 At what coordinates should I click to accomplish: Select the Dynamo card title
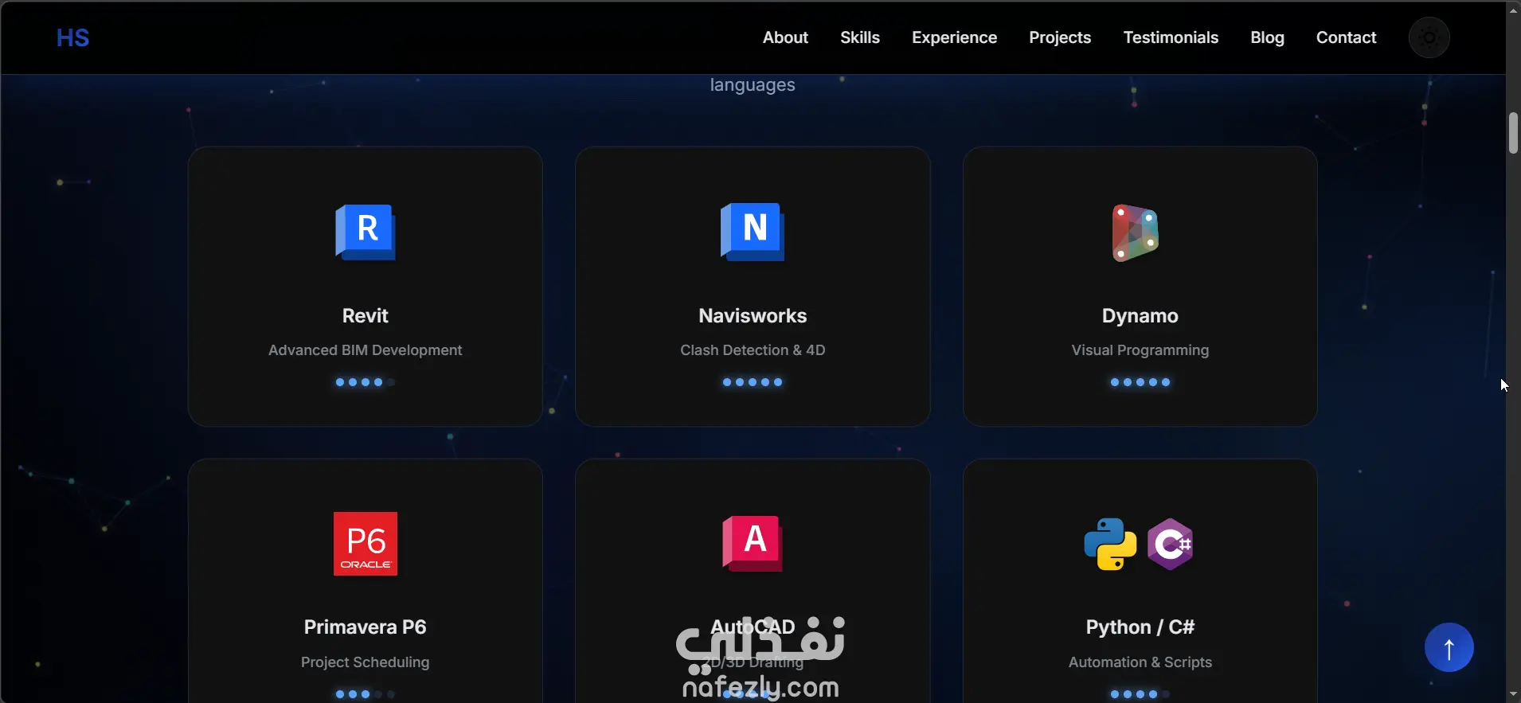[x=1140, y=316]
